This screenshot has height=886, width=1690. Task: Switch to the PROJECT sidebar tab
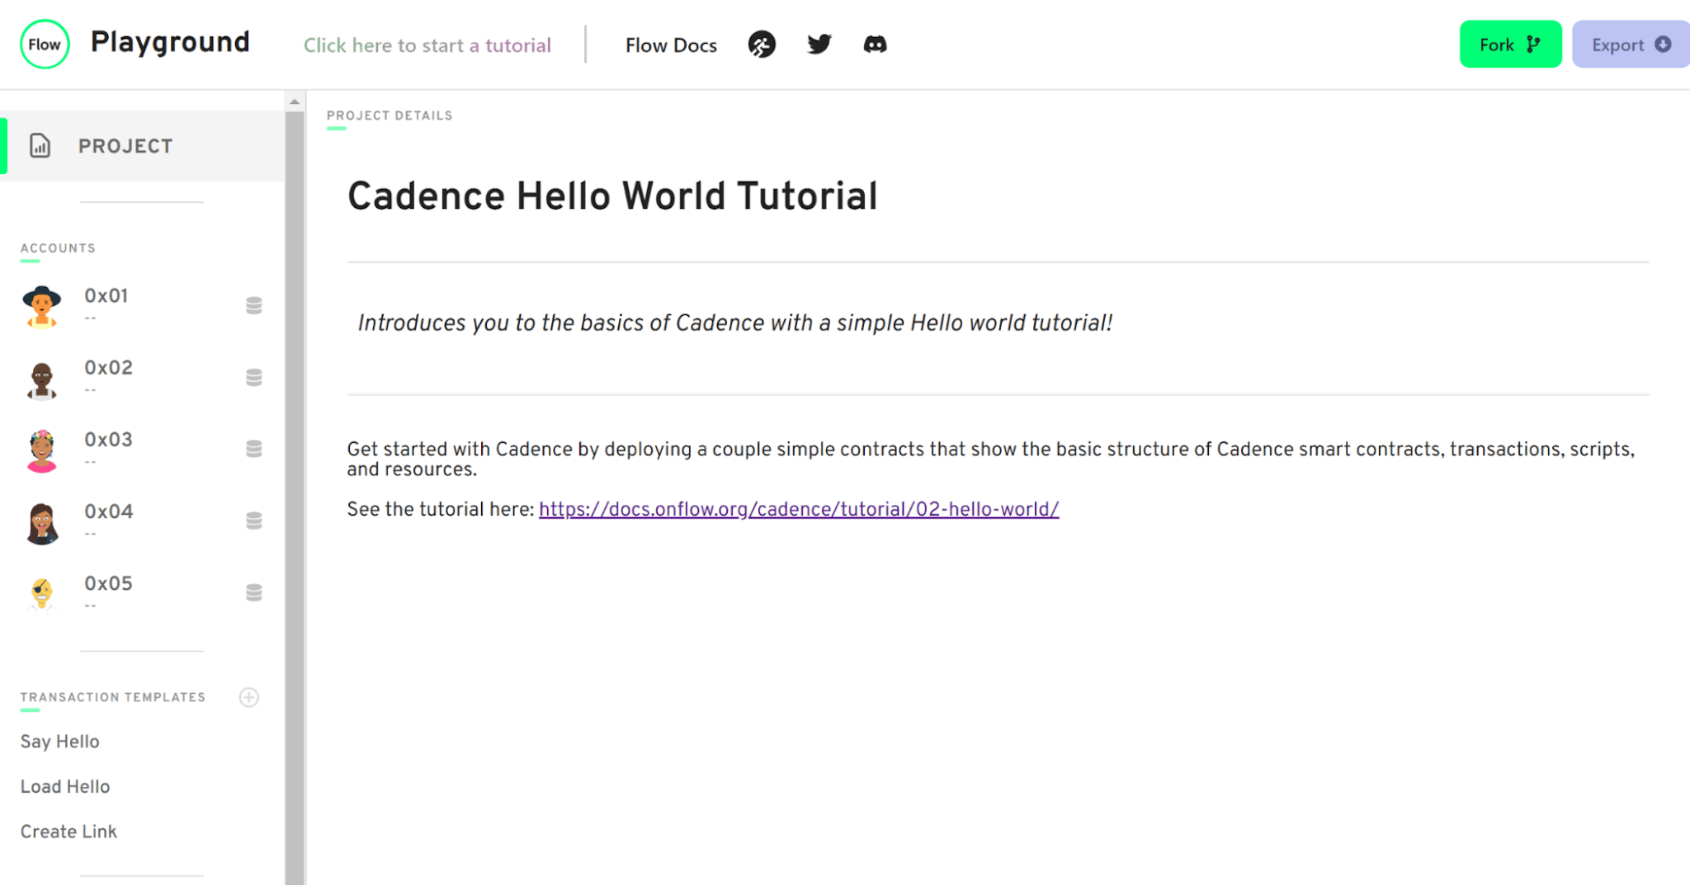click(125, 145)
